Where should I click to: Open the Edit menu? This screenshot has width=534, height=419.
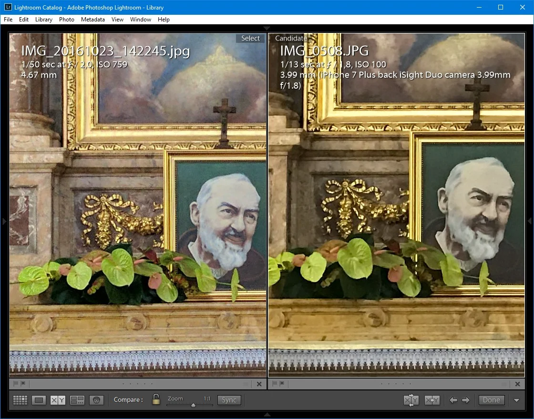pyautogui.click(x=24, y=20)
